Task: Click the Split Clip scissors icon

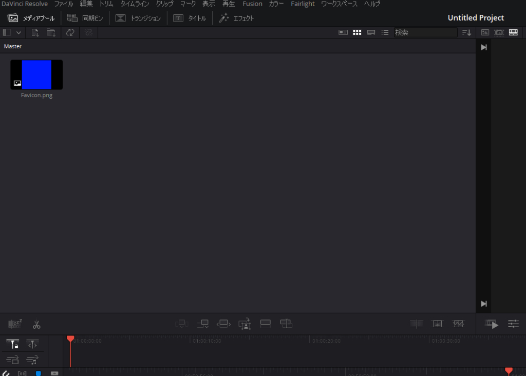Action: [x=36, y=325]
